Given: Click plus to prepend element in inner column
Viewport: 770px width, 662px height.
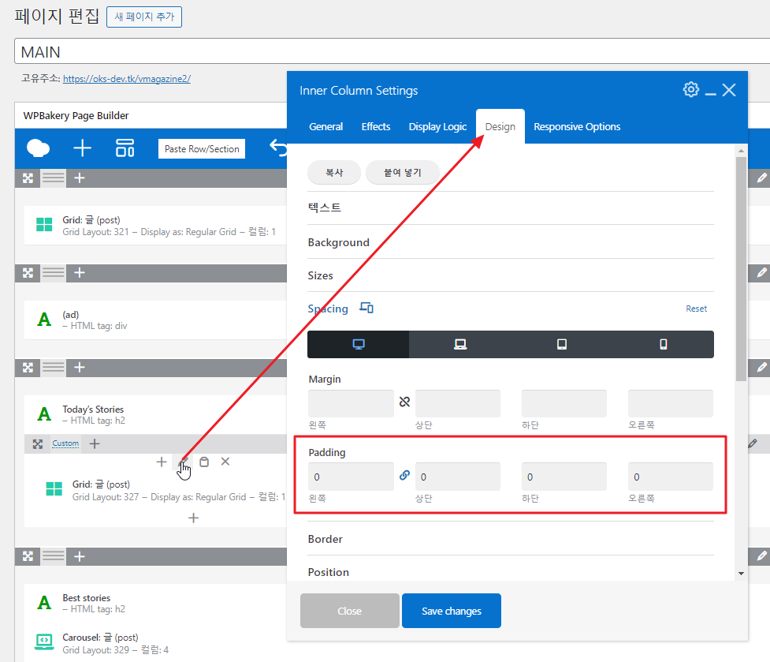Looking at the screenshot, I should click(161, 462).
